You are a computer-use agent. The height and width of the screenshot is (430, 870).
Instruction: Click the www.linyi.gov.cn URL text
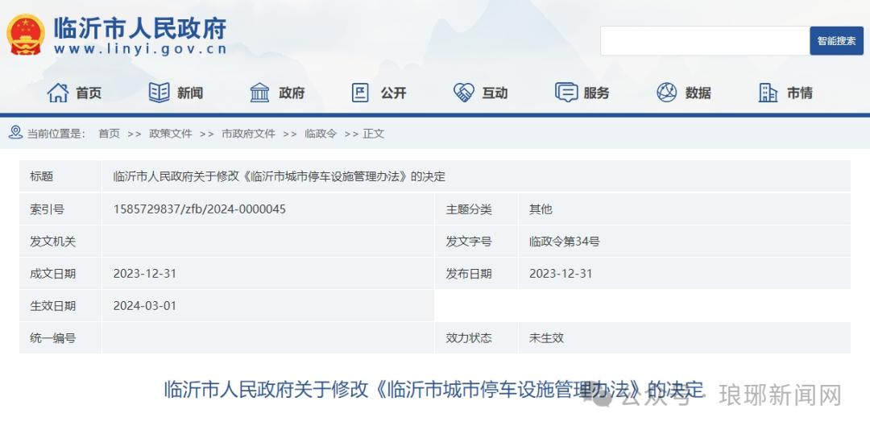click(140, 49)
